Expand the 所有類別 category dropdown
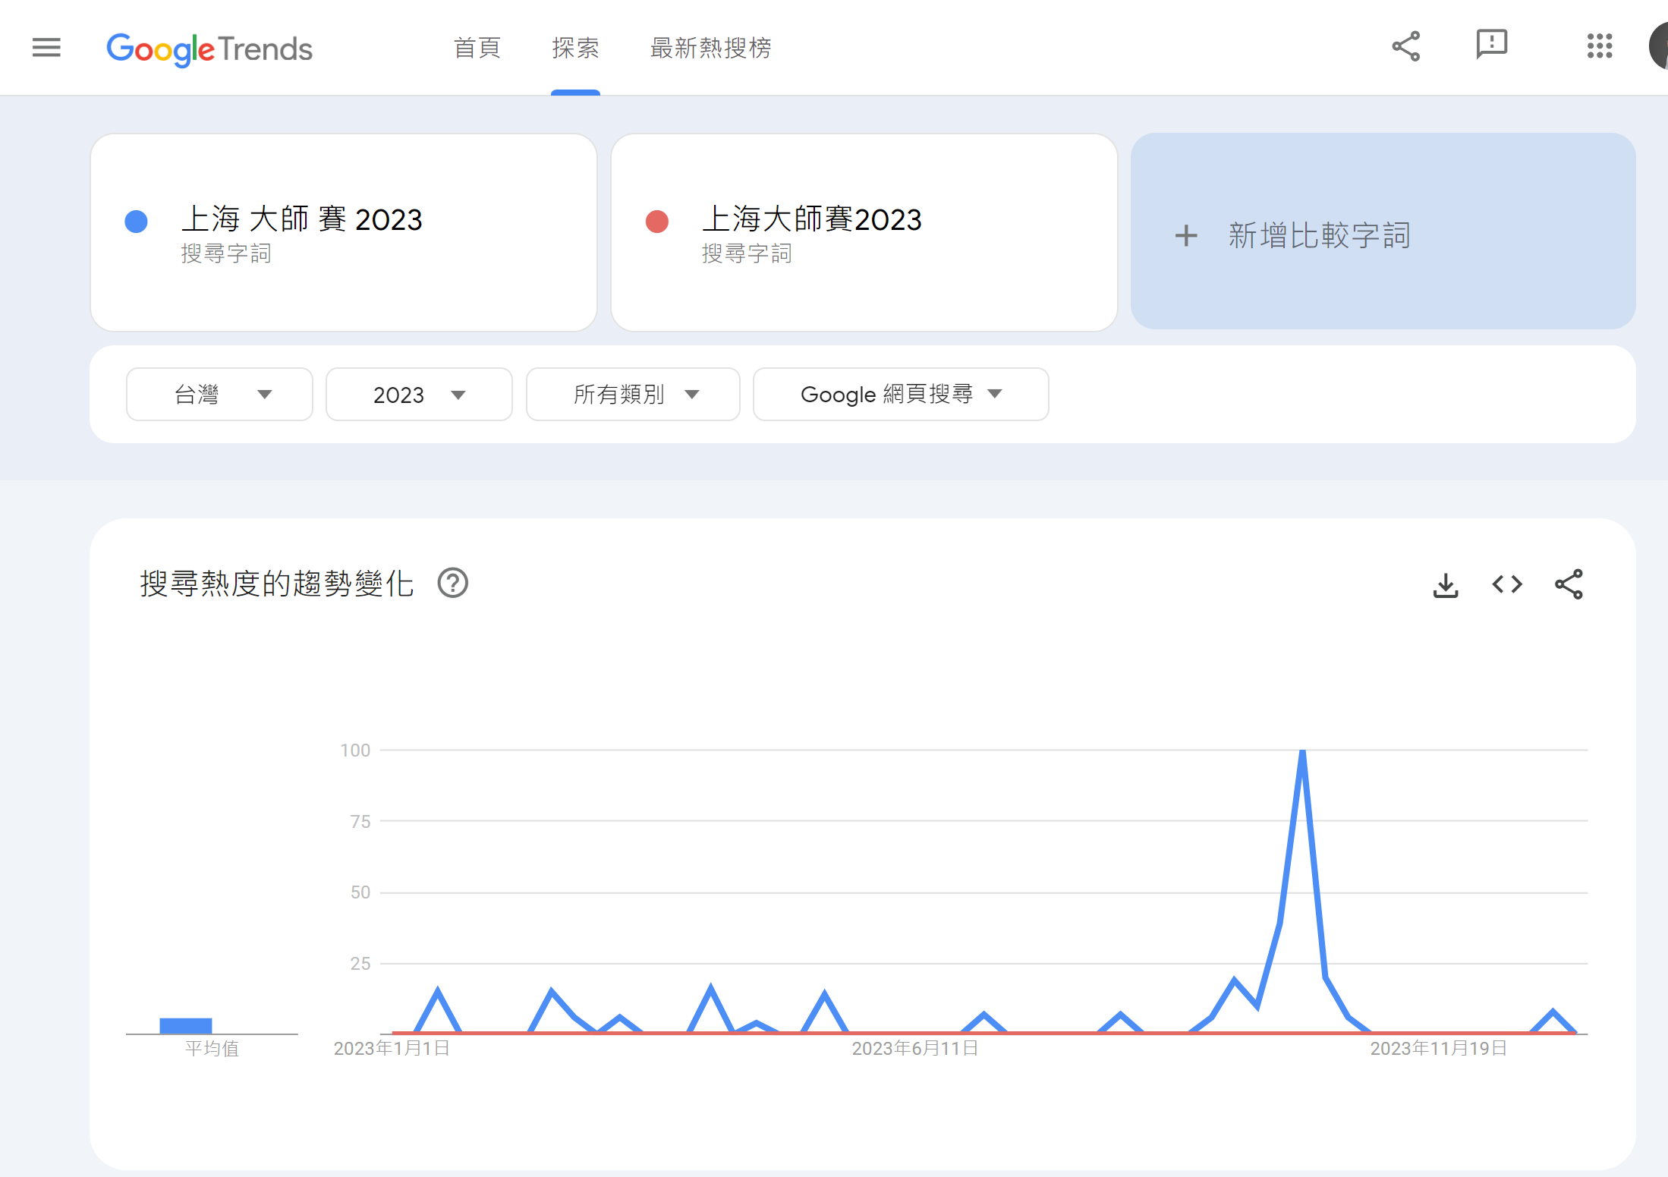This screenshot has height=1177, width=1668. pyautogui.click(x=633, y=395)
